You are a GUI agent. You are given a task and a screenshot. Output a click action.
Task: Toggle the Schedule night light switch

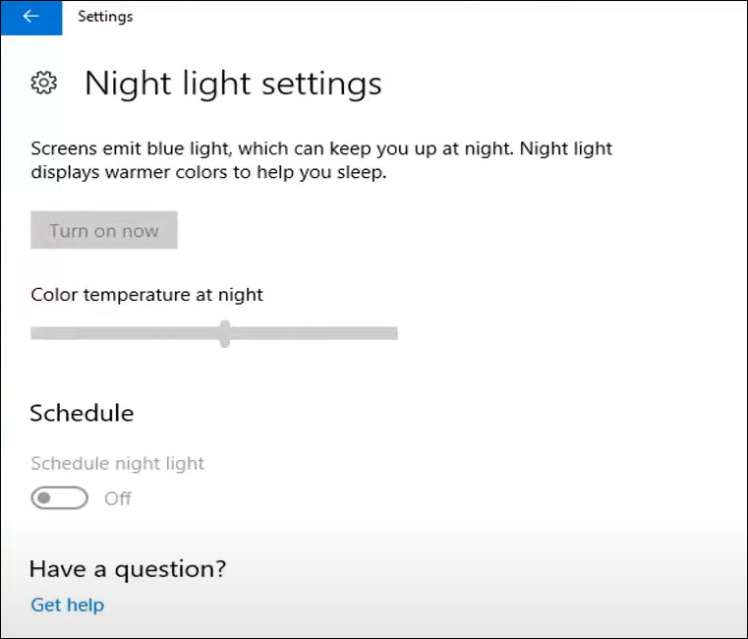[59, 498]
